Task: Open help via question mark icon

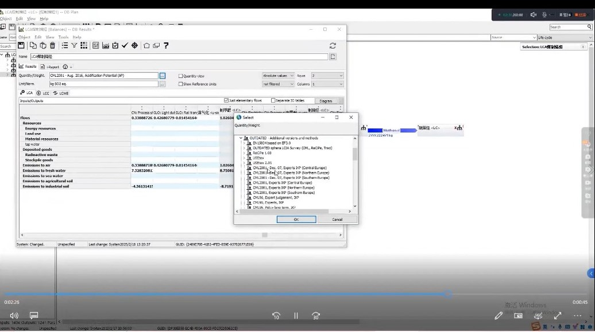Action: tap(166, 46)
